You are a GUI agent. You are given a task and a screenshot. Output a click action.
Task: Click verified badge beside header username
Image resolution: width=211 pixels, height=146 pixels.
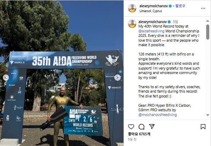tap(170, 6)
